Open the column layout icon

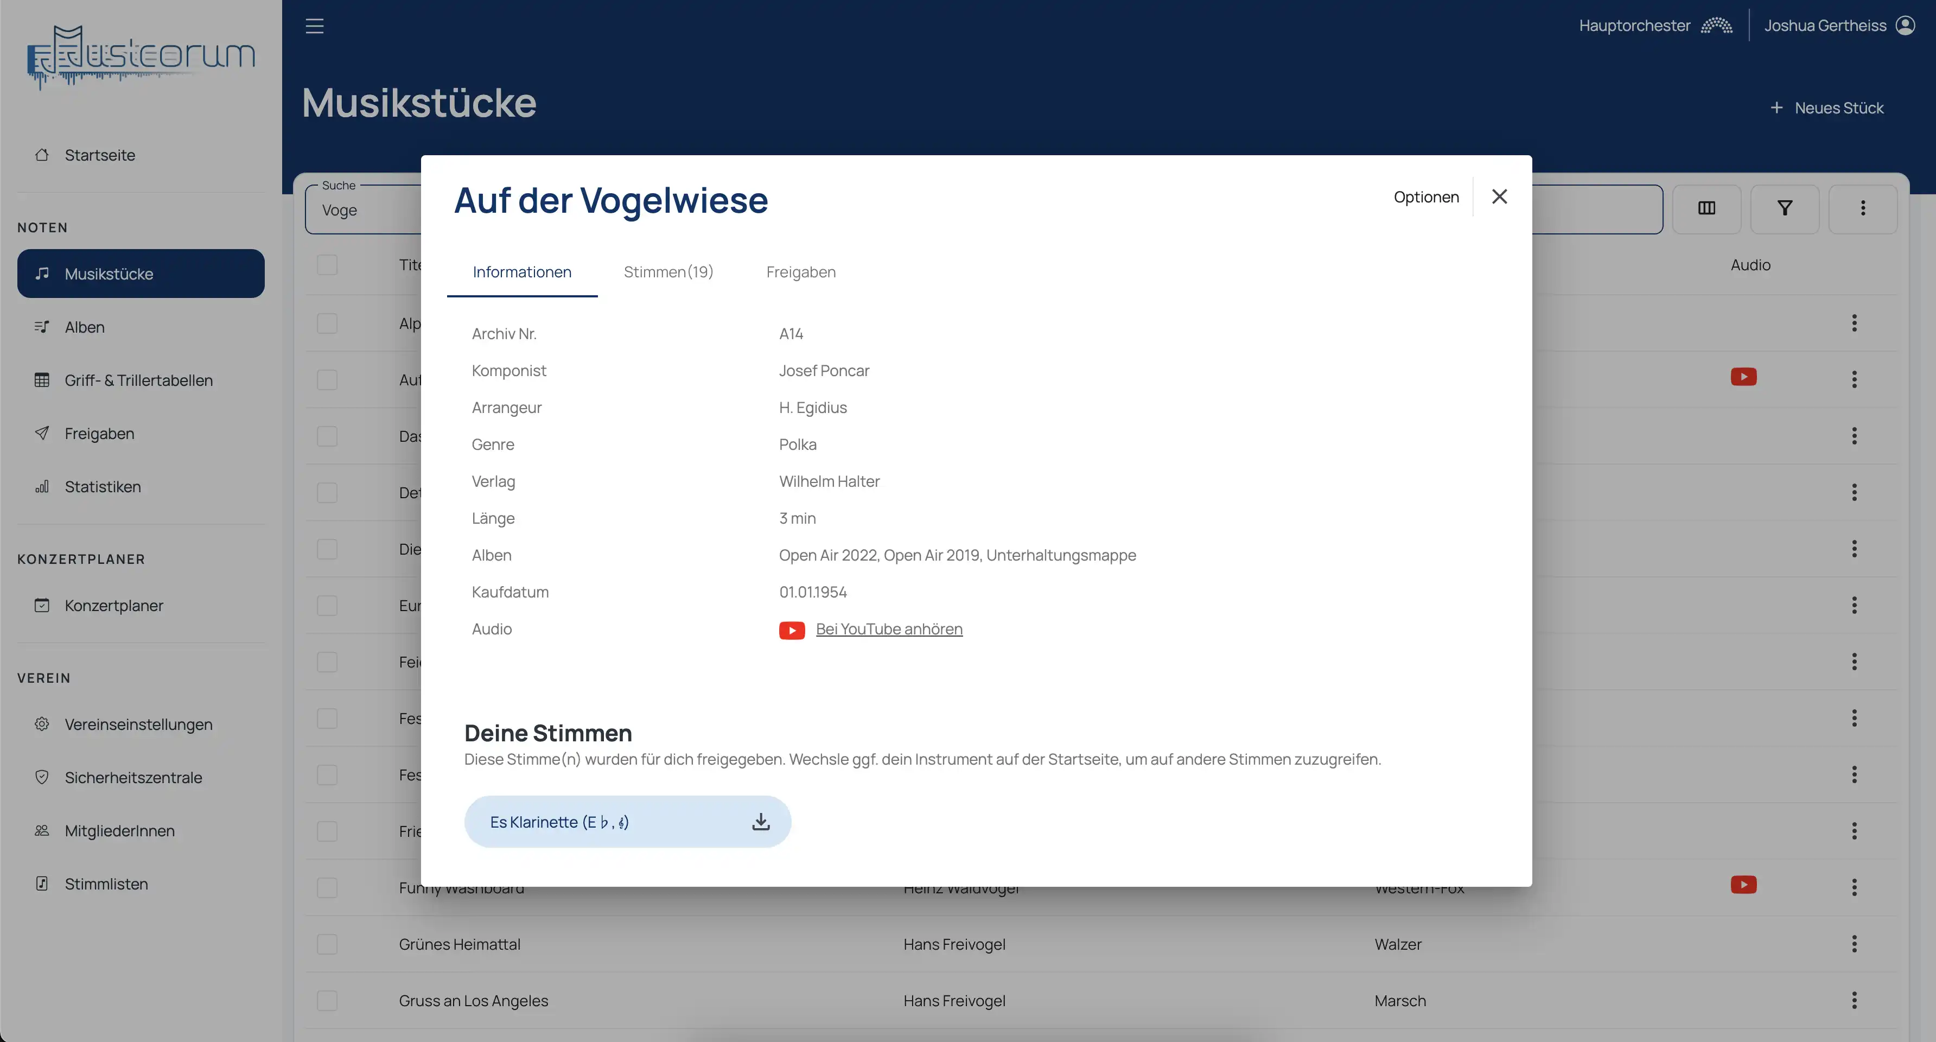click(x=1706, y=208)
